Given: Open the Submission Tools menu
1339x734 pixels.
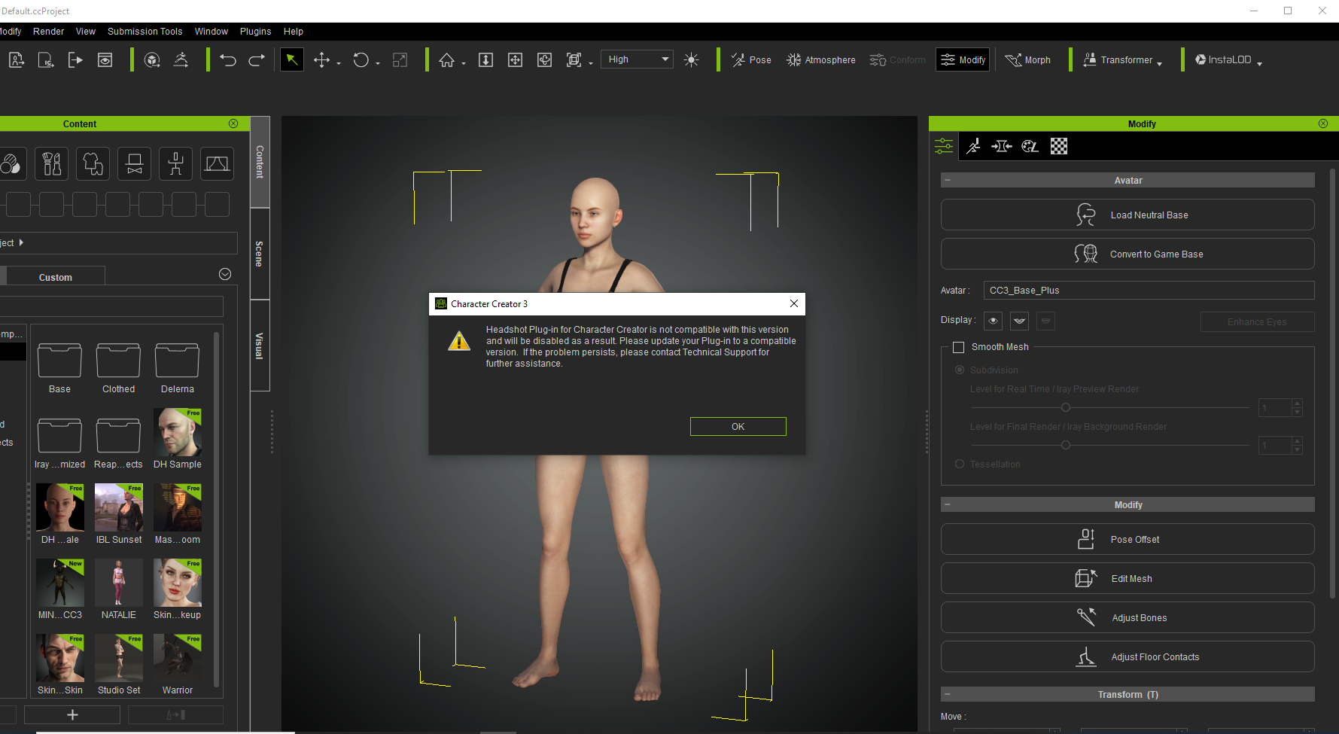Looking at the screenshot, I should (145, 32).
